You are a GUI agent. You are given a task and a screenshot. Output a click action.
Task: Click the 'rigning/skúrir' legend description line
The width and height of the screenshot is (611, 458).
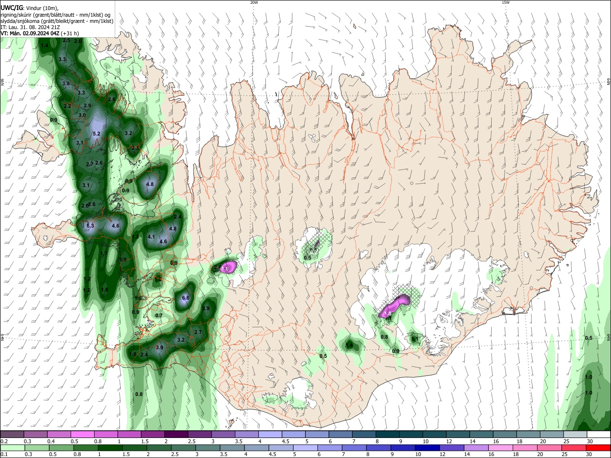tap(55, 14)
